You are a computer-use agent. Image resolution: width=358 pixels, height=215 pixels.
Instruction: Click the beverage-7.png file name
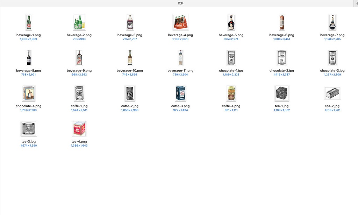(332, 35)
